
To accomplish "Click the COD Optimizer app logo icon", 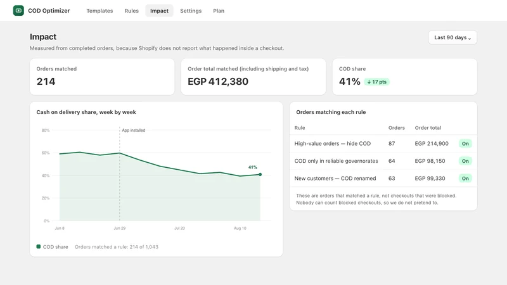I will 18,11.
